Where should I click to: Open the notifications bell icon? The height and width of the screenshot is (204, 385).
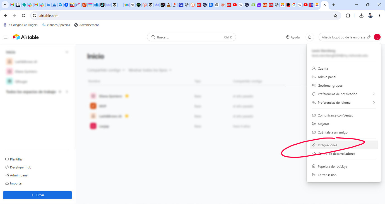309,37
